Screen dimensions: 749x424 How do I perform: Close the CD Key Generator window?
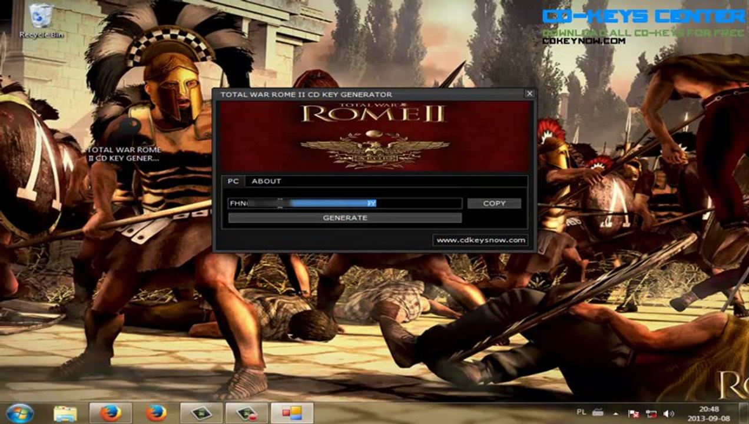click(x=529, y=94)
